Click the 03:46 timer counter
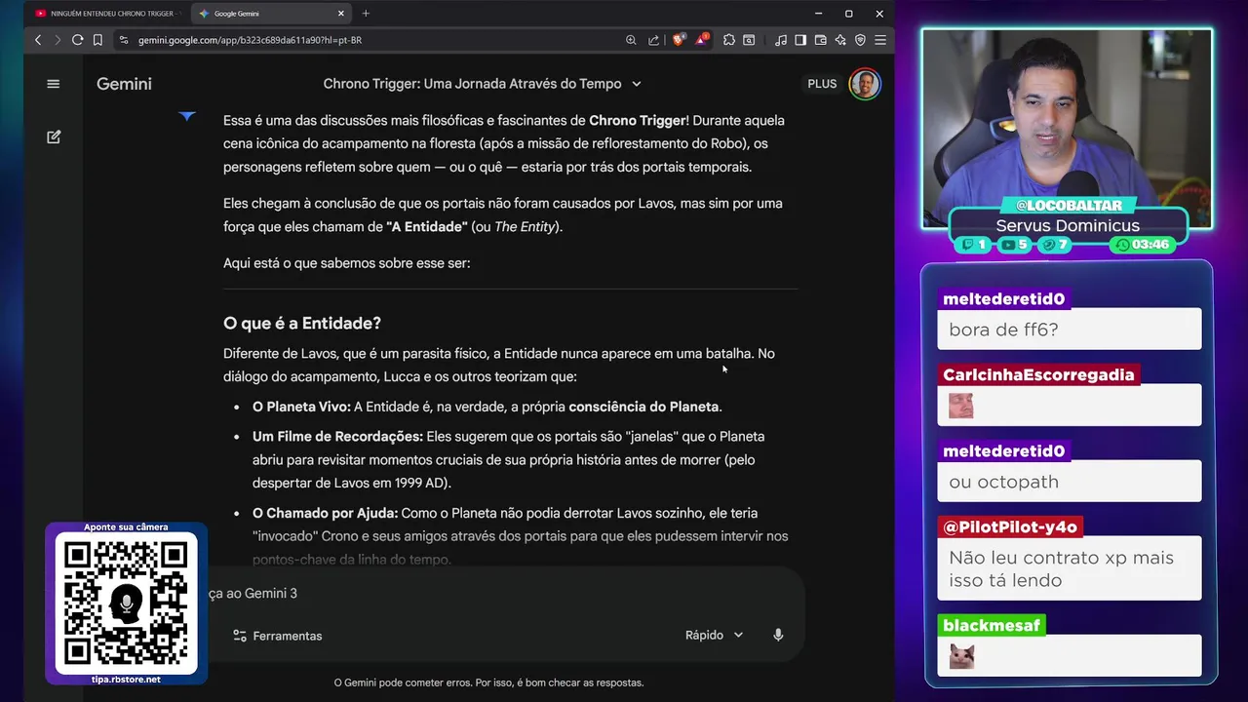Viewport: 1248px width, 702px height. point(1144,245)
